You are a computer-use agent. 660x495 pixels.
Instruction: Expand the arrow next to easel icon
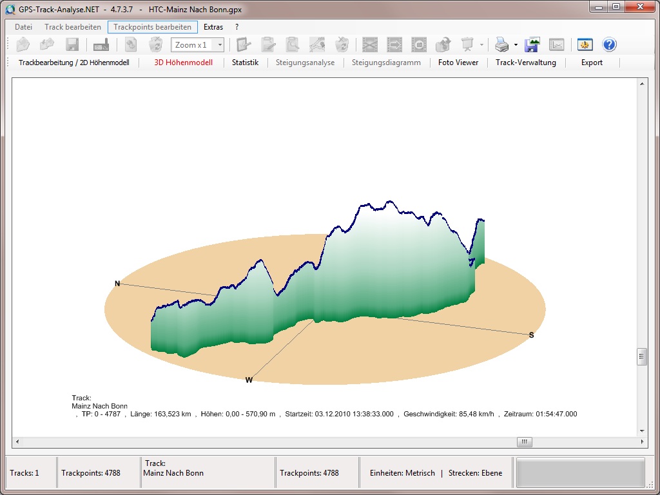tap(481, 45)
